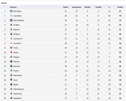Viewport: 126px width, 101px height.
Task: Click the AS Roma badge icon
Action: (11, 34)
